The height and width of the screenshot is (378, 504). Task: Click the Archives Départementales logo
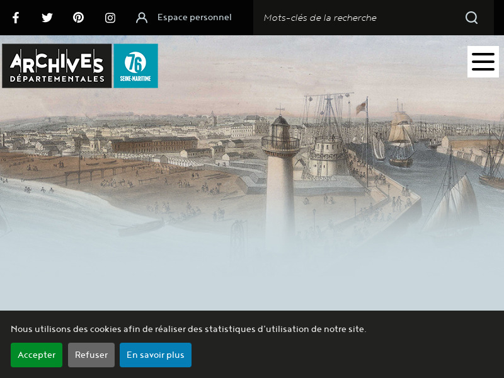point(57,66)
